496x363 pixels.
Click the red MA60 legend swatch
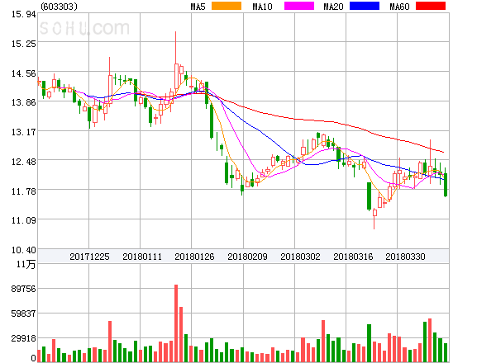pos(431,6)
